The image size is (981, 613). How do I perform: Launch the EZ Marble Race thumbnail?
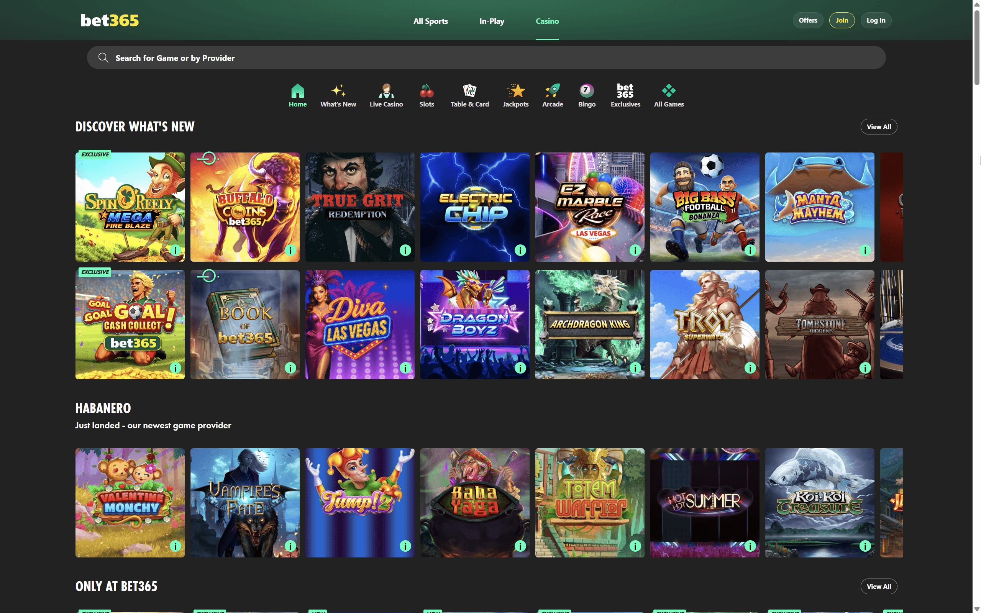pos(590,207)
